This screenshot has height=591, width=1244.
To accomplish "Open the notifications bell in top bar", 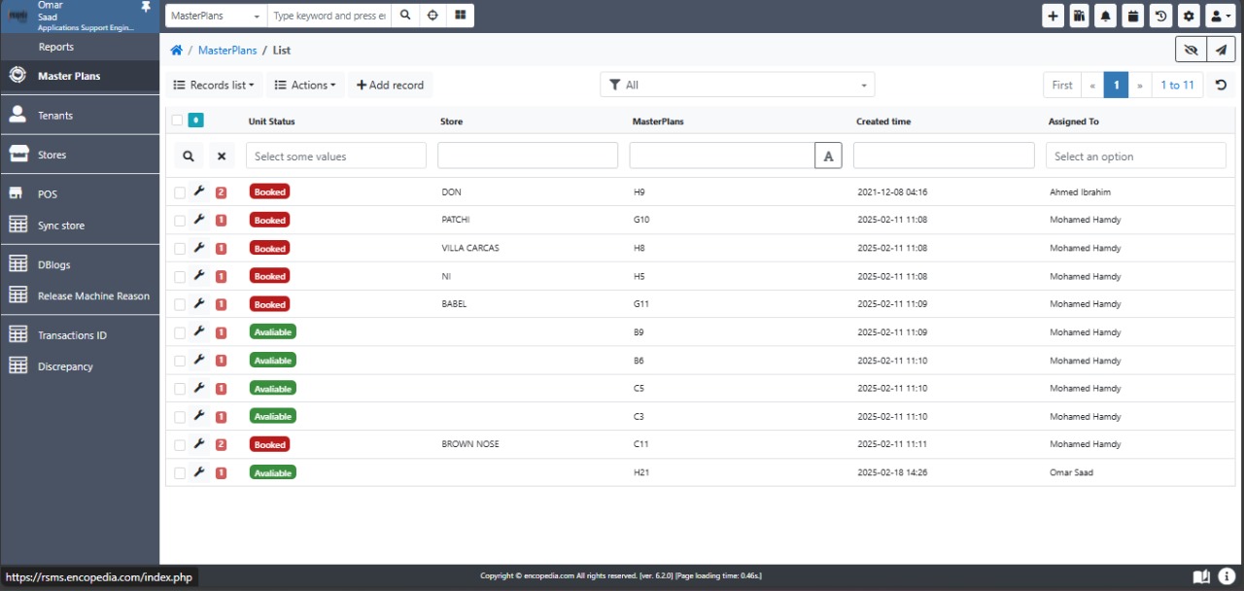I will coord(1106,16).
